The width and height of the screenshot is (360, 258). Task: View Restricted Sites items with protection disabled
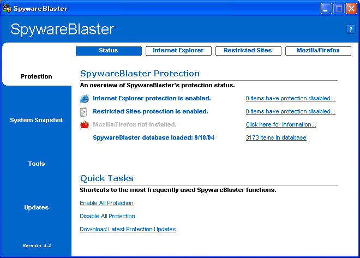pos(290,112)
